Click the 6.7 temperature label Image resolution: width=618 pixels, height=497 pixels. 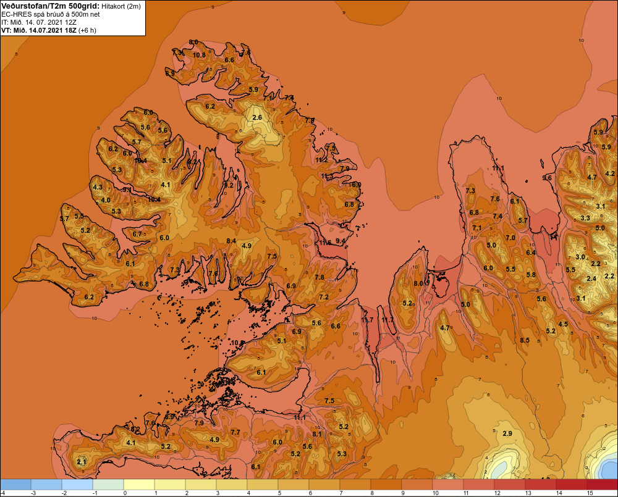[x=137, y=235]
